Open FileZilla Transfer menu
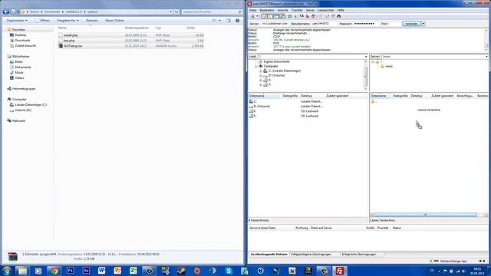This screenshot has width=491, height=276. pos(297,10)
